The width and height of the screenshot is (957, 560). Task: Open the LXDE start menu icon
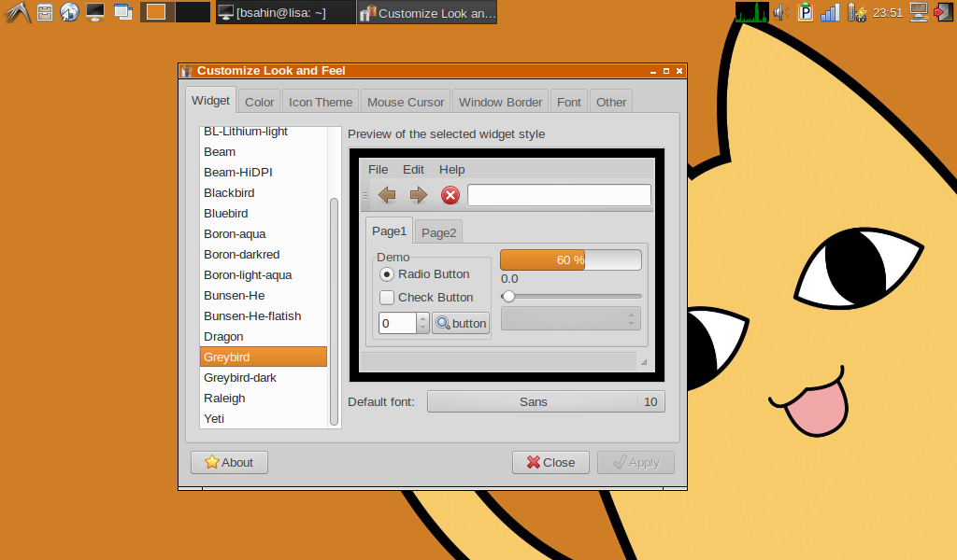point(17,12)
